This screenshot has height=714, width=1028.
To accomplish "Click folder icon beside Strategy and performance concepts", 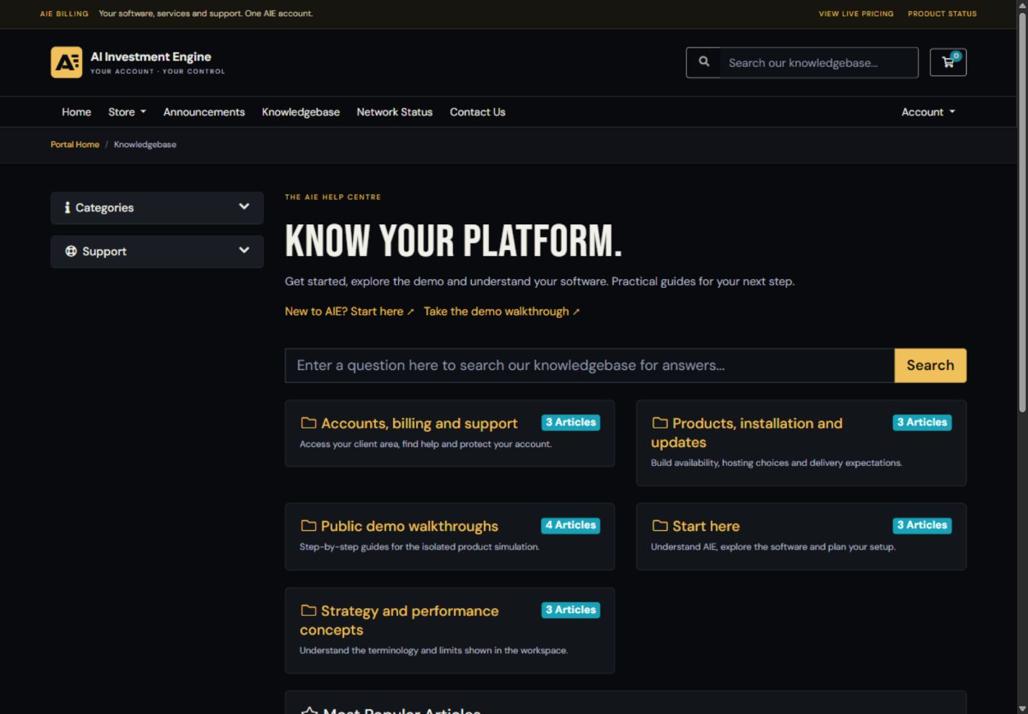I will [308, 610].
